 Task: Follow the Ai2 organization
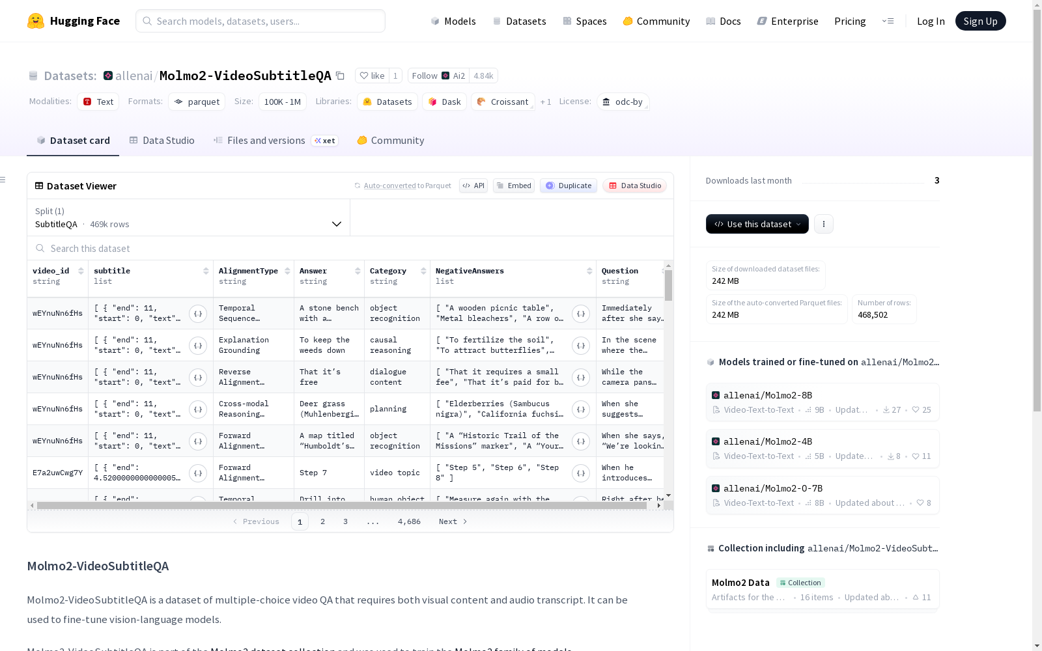click(x=438, y=76)
